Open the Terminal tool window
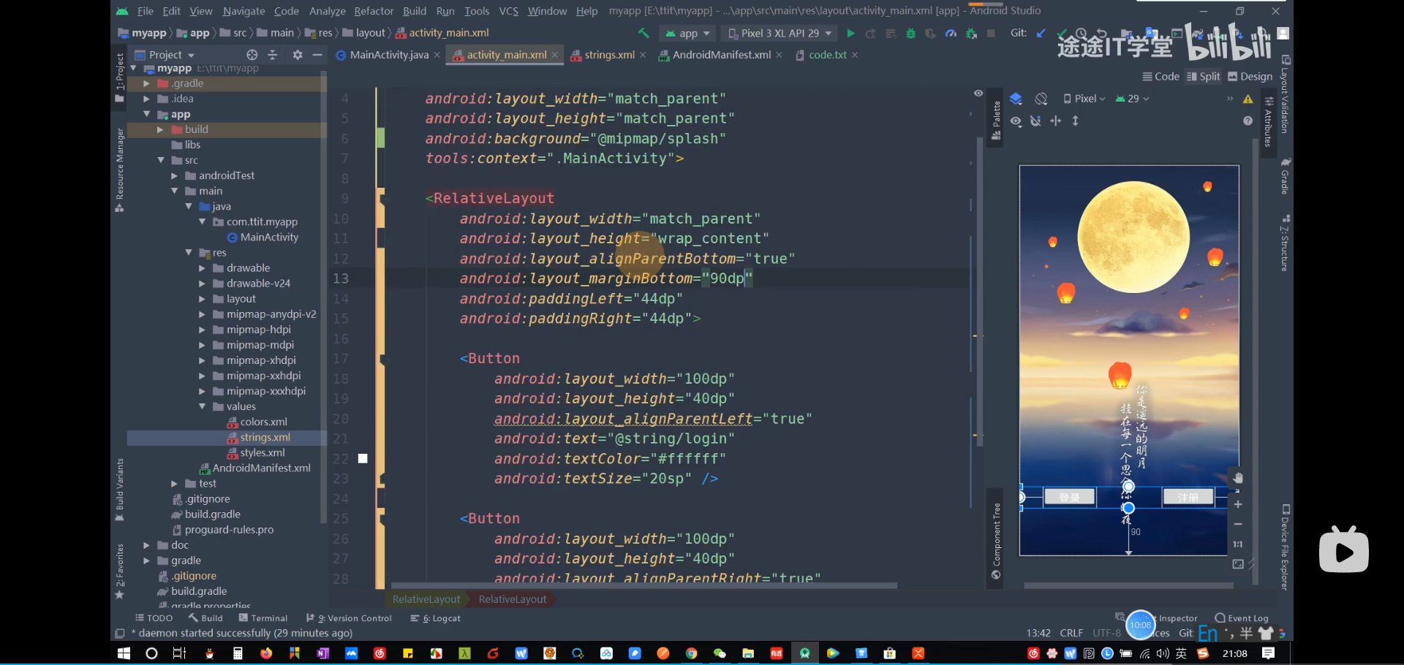Screen dimensions: 1404x665 263,618
